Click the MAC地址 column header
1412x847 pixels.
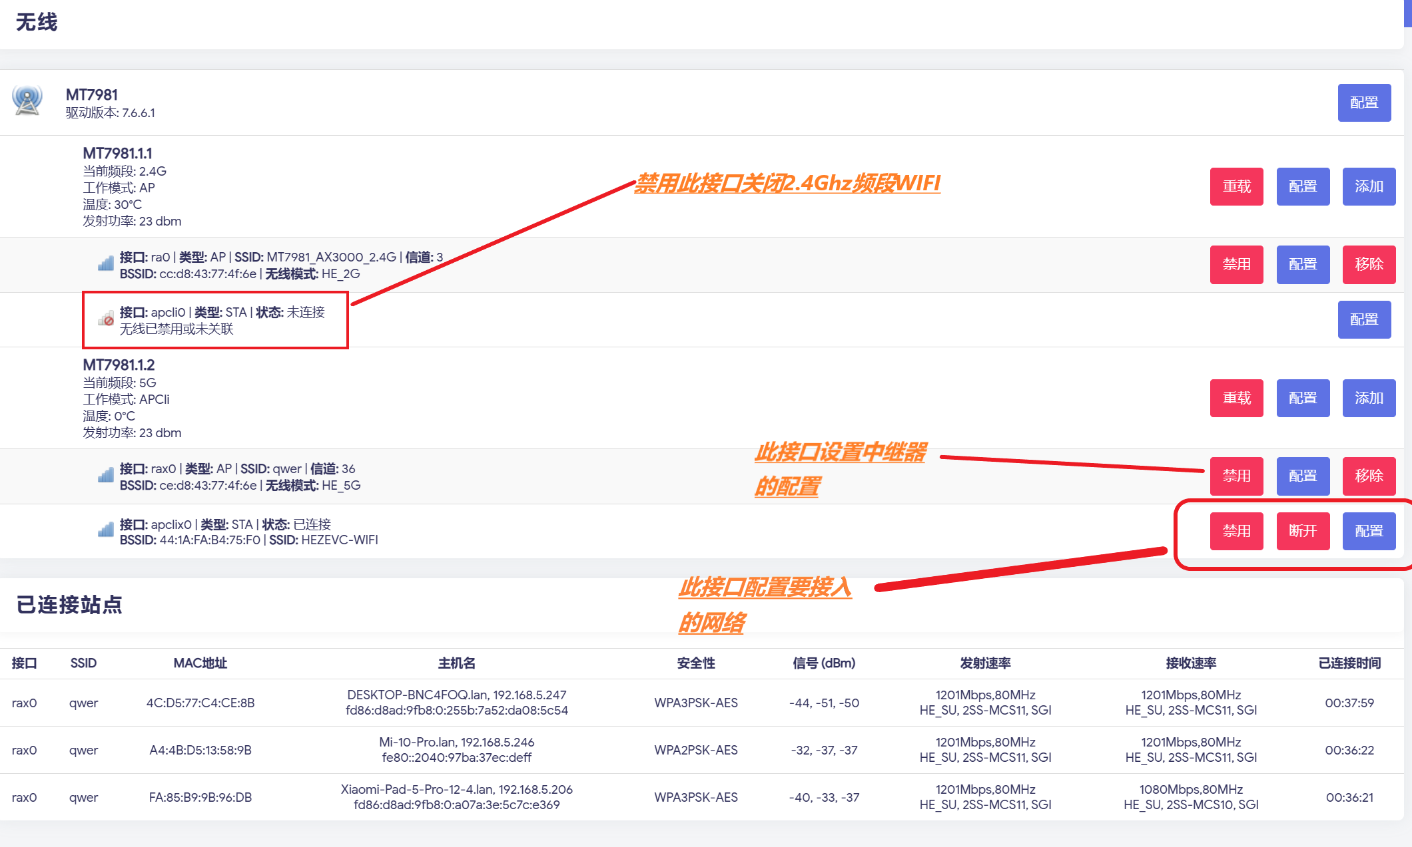[x=200, y=663]
